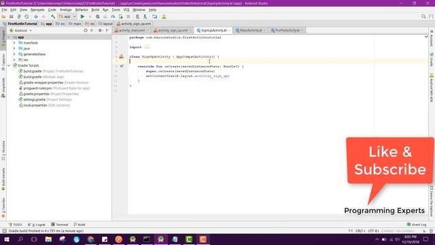Expand the manifests folder
Screen dimensions: 435x245
click(x=14, y=43)
